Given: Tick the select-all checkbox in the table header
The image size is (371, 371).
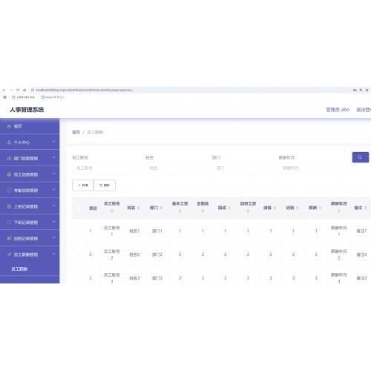Looking at the screenshot, I should 79,208.
